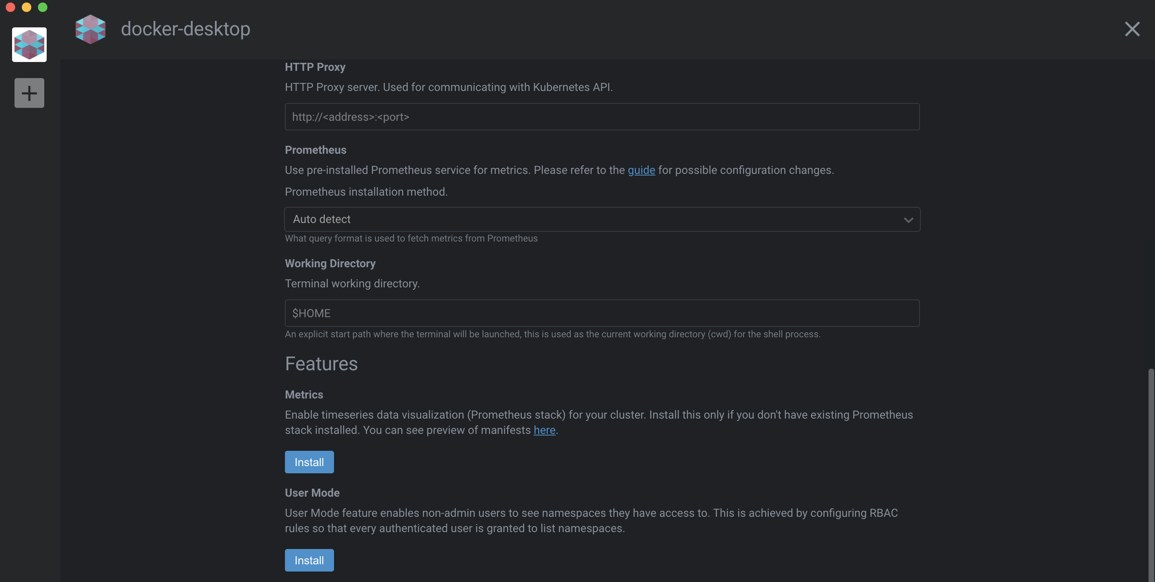The height and width of the screenshot is (582, 1155).
Task: Open the Prometheus configuration guide link
Action: tap(641, 170)
